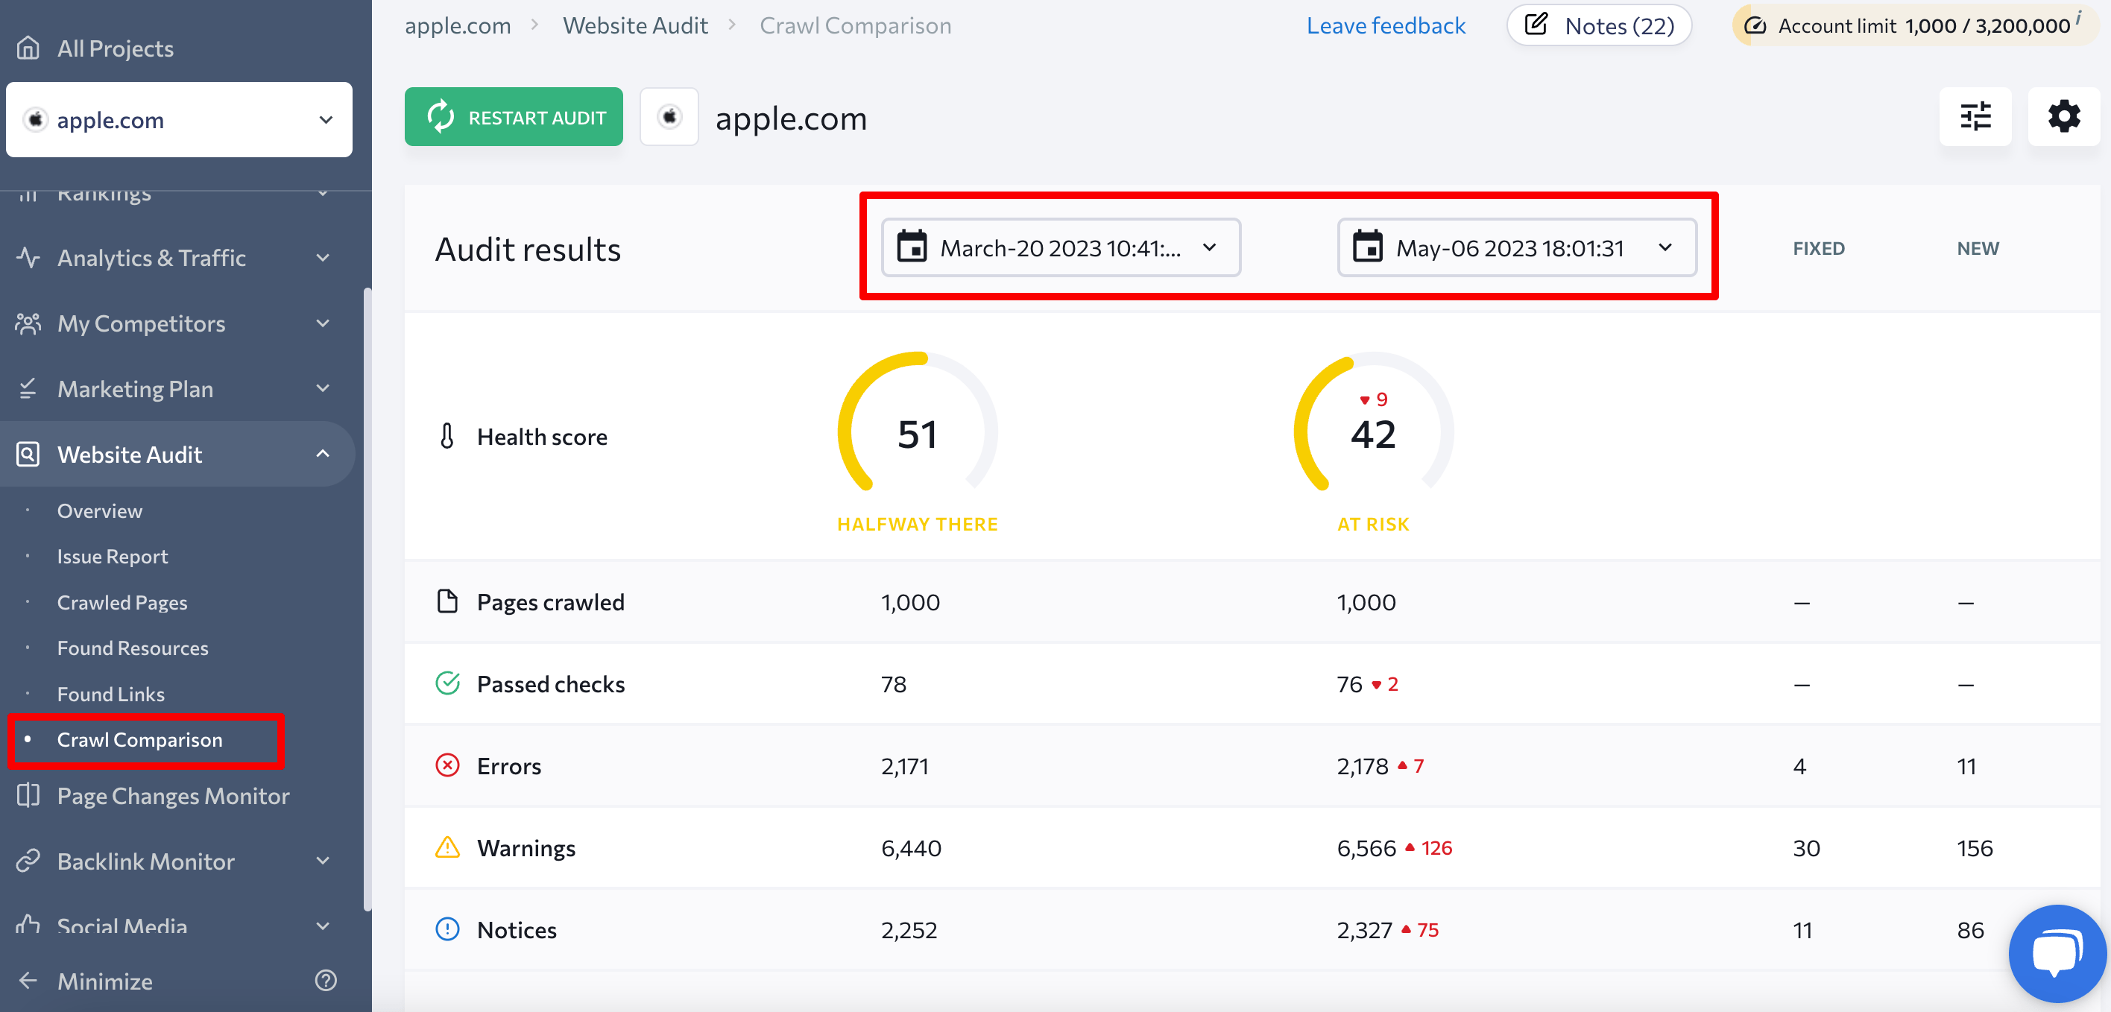Open the March-20 2023 crawl date dropdown

coord(1061,247)
